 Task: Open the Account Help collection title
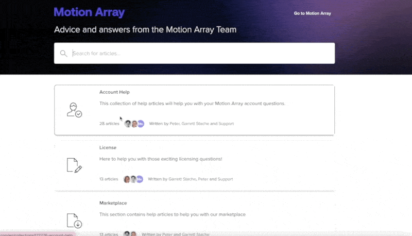click(114, 92)
